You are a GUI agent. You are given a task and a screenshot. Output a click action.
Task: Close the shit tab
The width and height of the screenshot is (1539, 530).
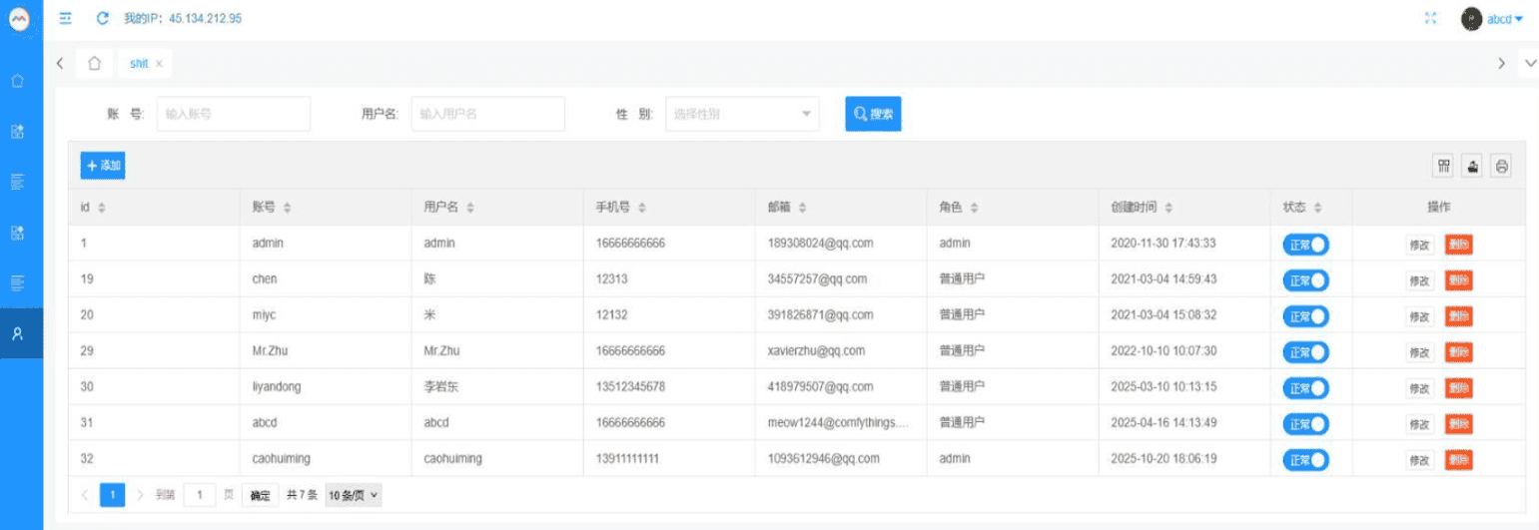159,64
